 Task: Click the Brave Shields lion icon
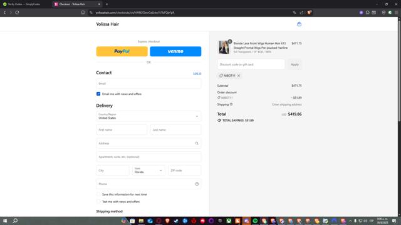[x=309, y=12]
